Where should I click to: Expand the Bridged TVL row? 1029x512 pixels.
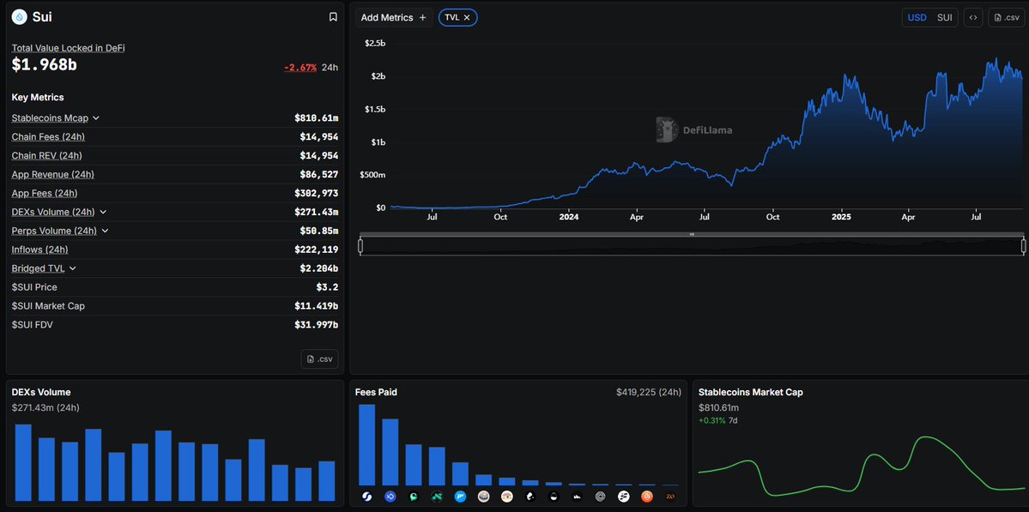(x=72, y=268)
